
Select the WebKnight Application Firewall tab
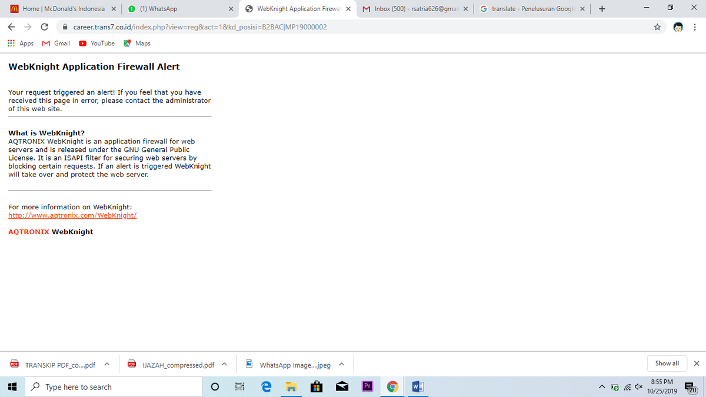[x=298, y=9]
